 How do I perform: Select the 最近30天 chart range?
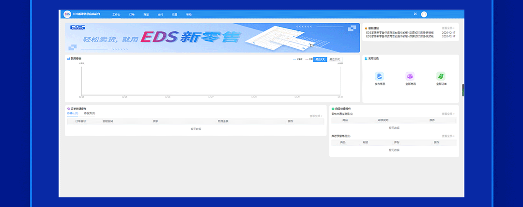335,59
